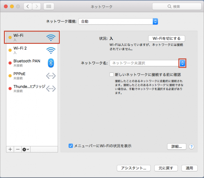Click the 適用 apply button

point(189,168)
